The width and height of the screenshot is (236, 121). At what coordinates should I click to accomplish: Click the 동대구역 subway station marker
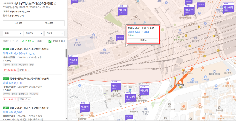[x=180, y=81]
